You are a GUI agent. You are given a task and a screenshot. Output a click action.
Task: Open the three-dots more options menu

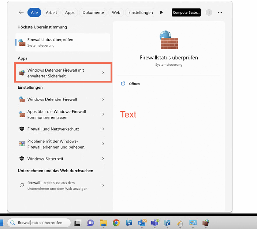[220, 12]
